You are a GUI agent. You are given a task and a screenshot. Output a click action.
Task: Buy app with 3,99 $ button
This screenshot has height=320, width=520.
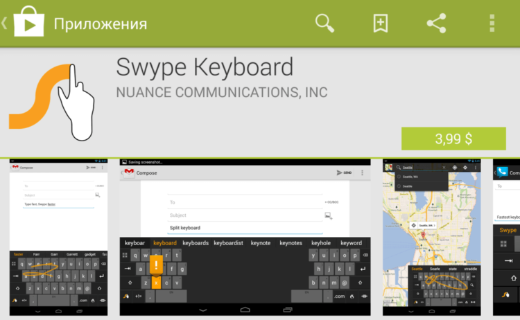tap(453, 139)
